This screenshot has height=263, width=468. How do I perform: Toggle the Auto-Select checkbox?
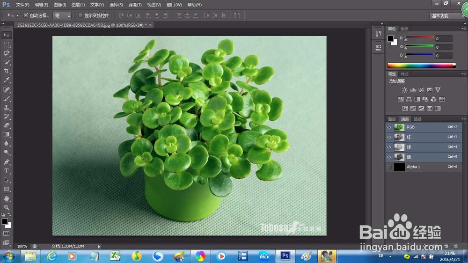pyautogui.click(x=26, y=15)
